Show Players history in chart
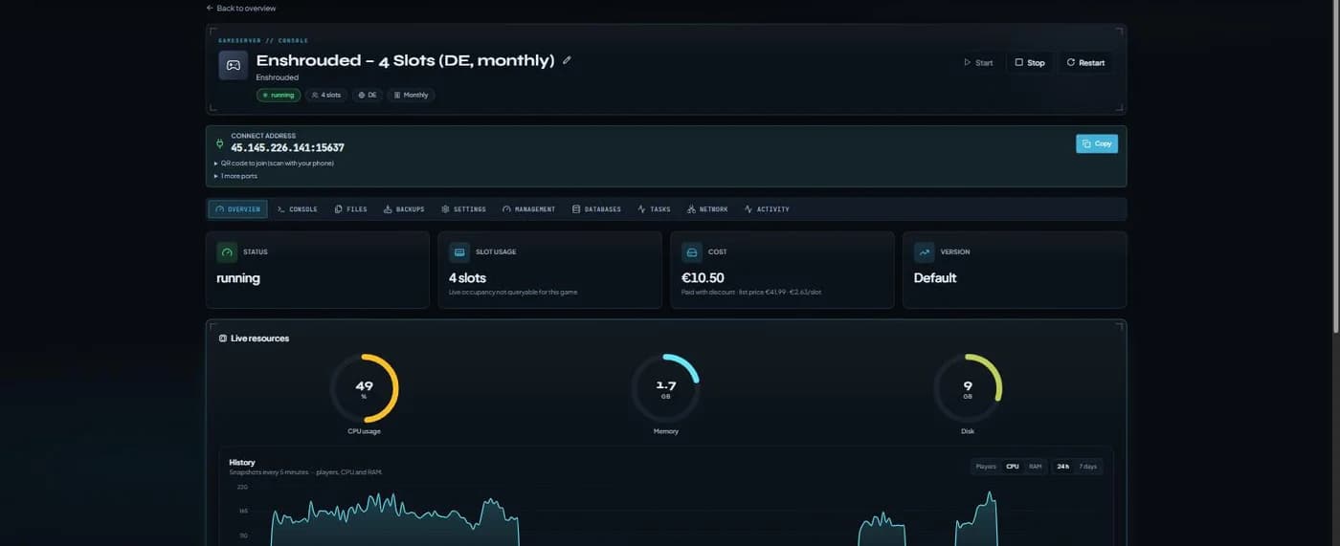This screenshot has width=1340, height=546. pos(986,467)
